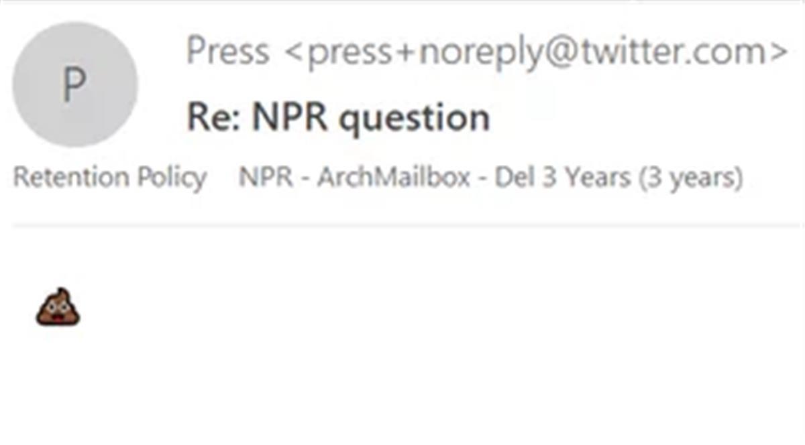Click the horizontal divider below the header
This screenshot has width=805, height=445.
click(x=402, y=226)
